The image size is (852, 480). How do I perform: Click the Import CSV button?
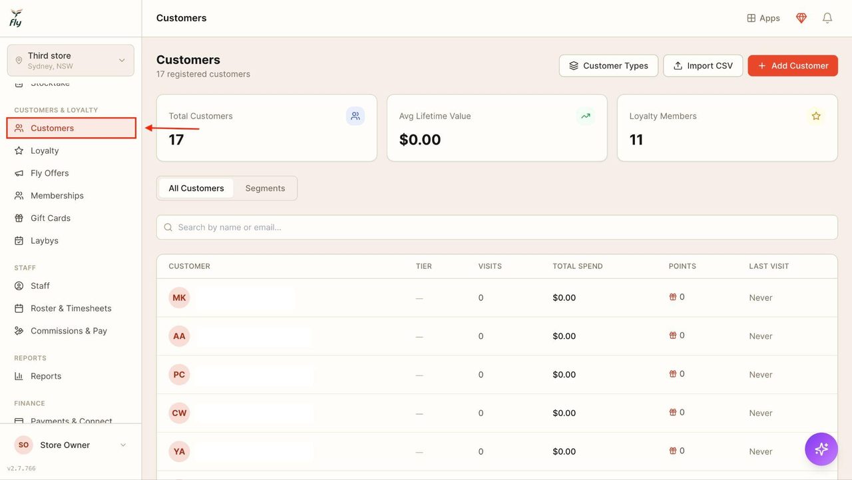click(x=703, y=66)
